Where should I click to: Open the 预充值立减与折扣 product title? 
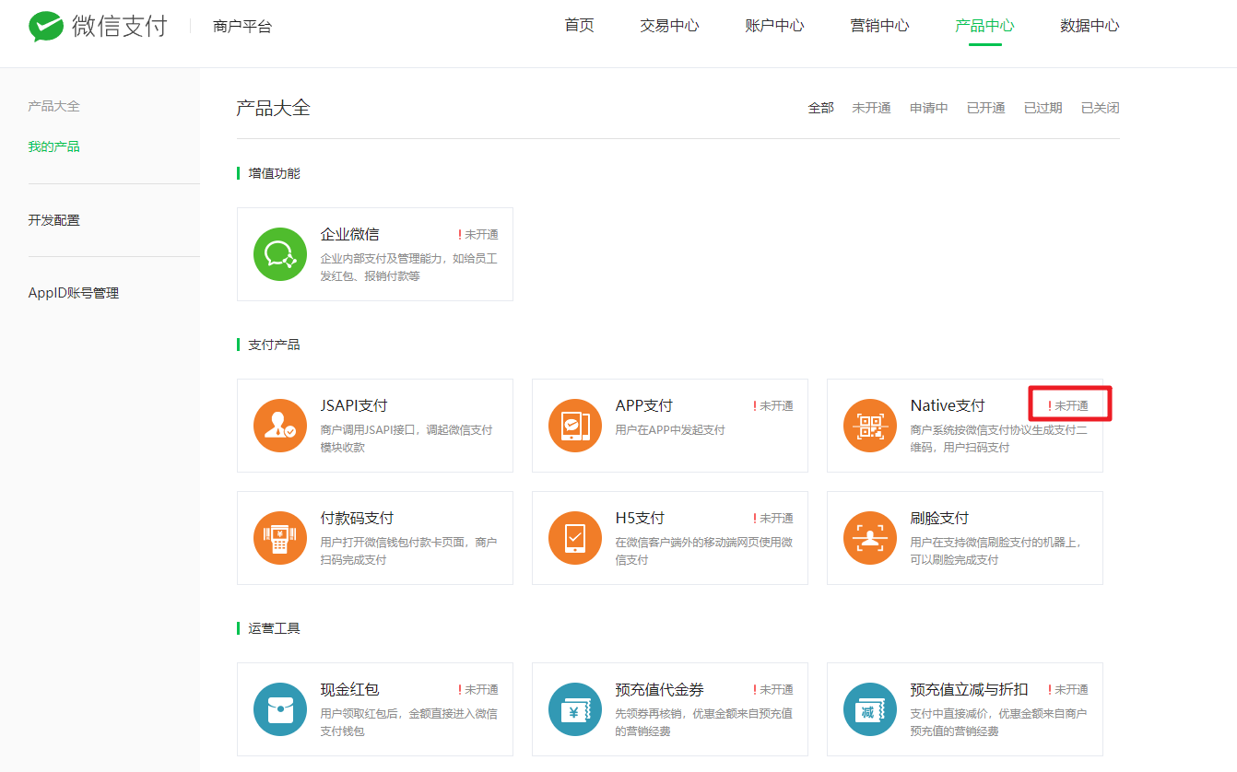coord(970,689)
